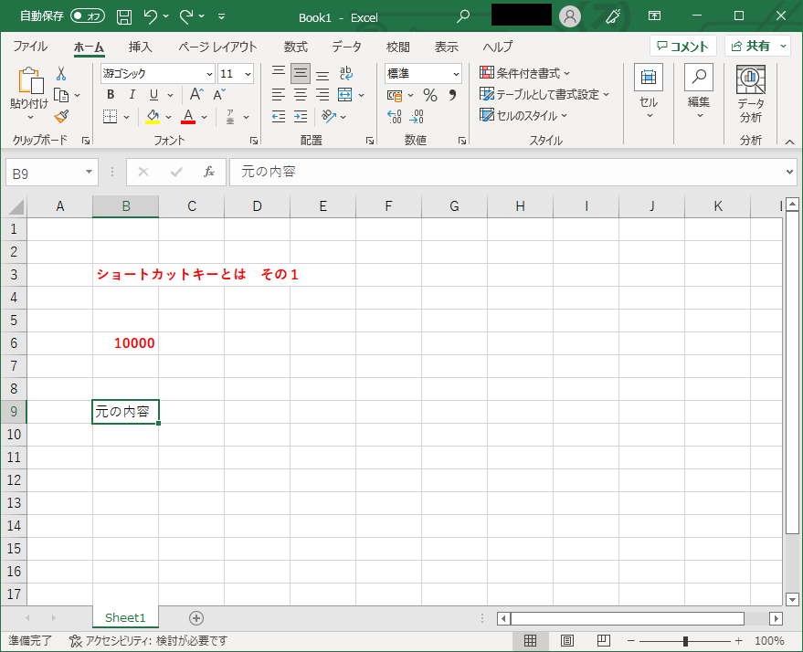Toggle bottom vertical alignment
Viewport: 803px width, 652px height.
pos(322,74)
